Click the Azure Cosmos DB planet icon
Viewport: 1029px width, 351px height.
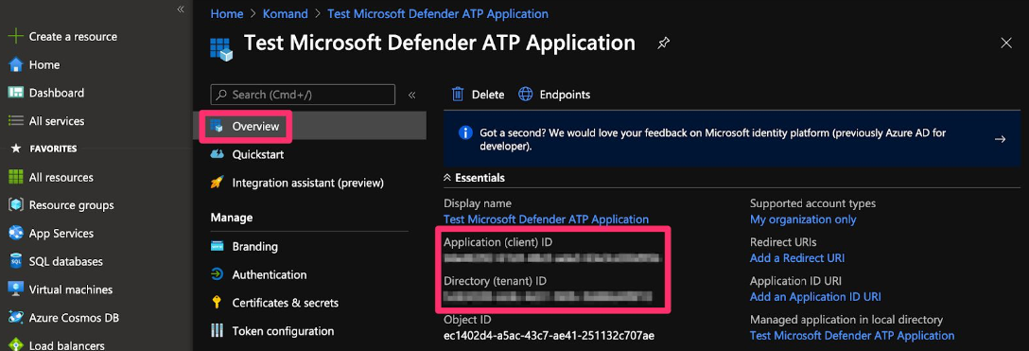click(x=16, y=318)
